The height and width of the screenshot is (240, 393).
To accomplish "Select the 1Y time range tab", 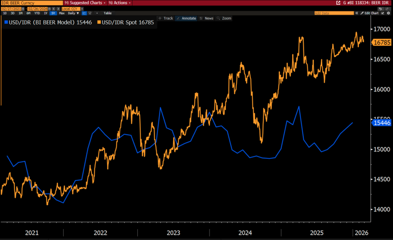I will [x=45, y=13].
